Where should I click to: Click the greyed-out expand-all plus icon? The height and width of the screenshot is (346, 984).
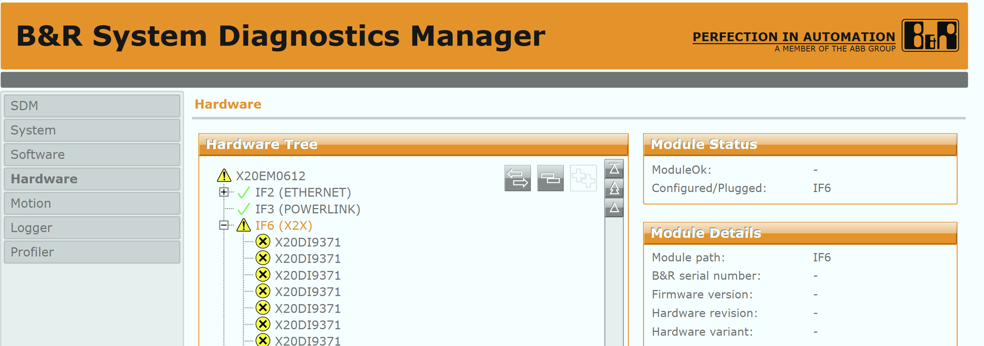[583, 178]
